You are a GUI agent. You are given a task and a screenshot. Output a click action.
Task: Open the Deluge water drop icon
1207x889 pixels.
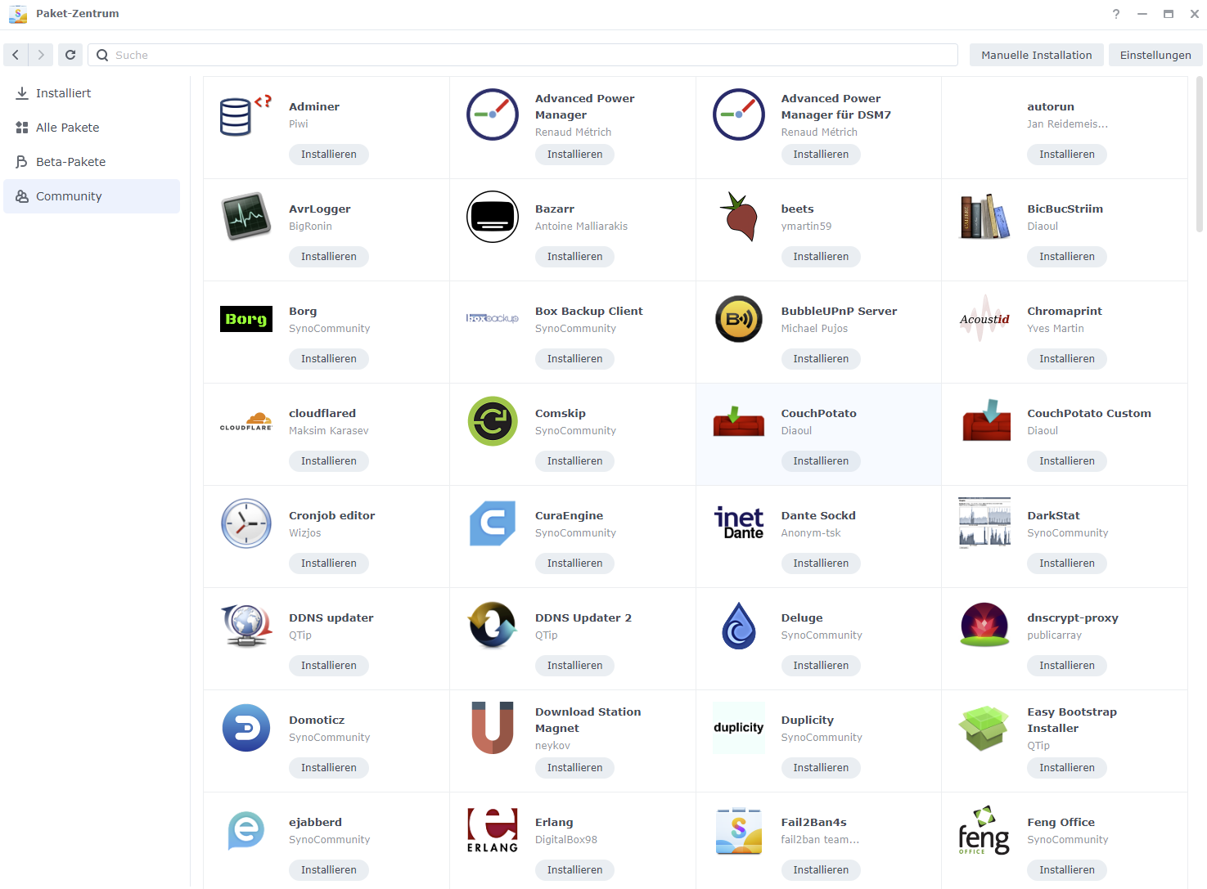tap(739, 626)
